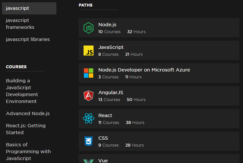Choose the javascript libraries suggestion

(28, 39)
